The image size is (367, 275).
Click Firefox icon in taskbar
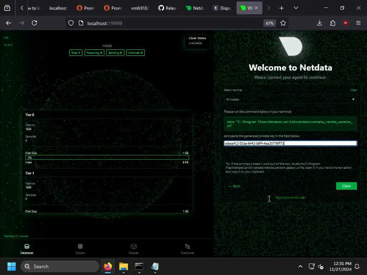108,266
